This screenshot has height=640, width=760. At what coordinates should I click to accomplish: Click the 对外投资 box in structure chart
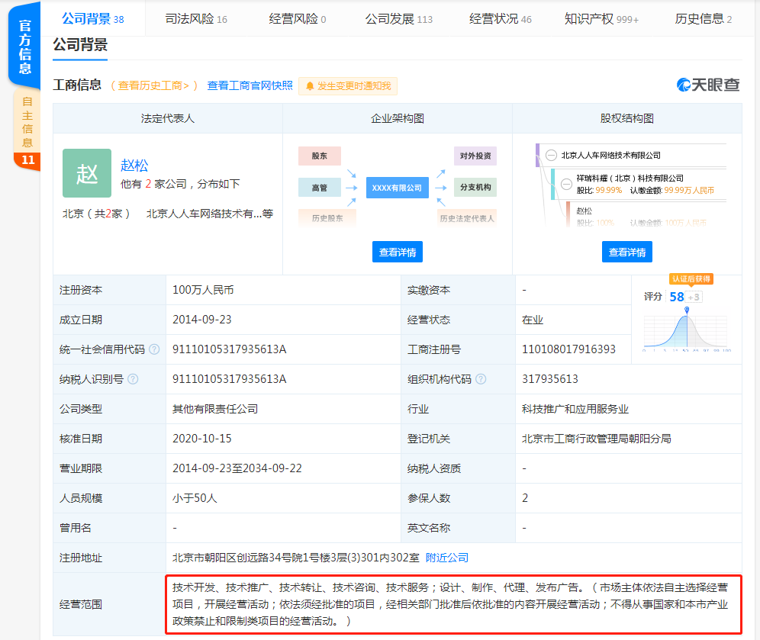coord(475,156)
